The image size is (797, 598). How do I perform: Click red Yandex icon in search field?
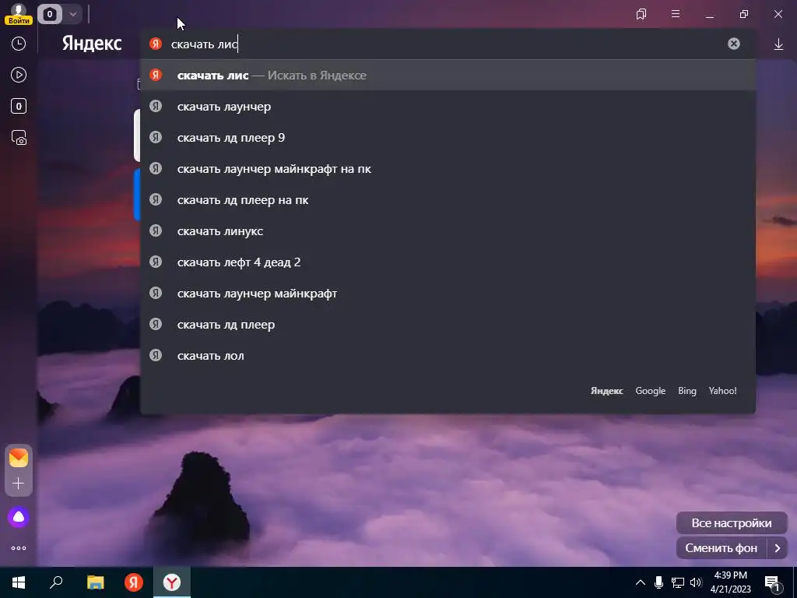(x=156, y=44)
